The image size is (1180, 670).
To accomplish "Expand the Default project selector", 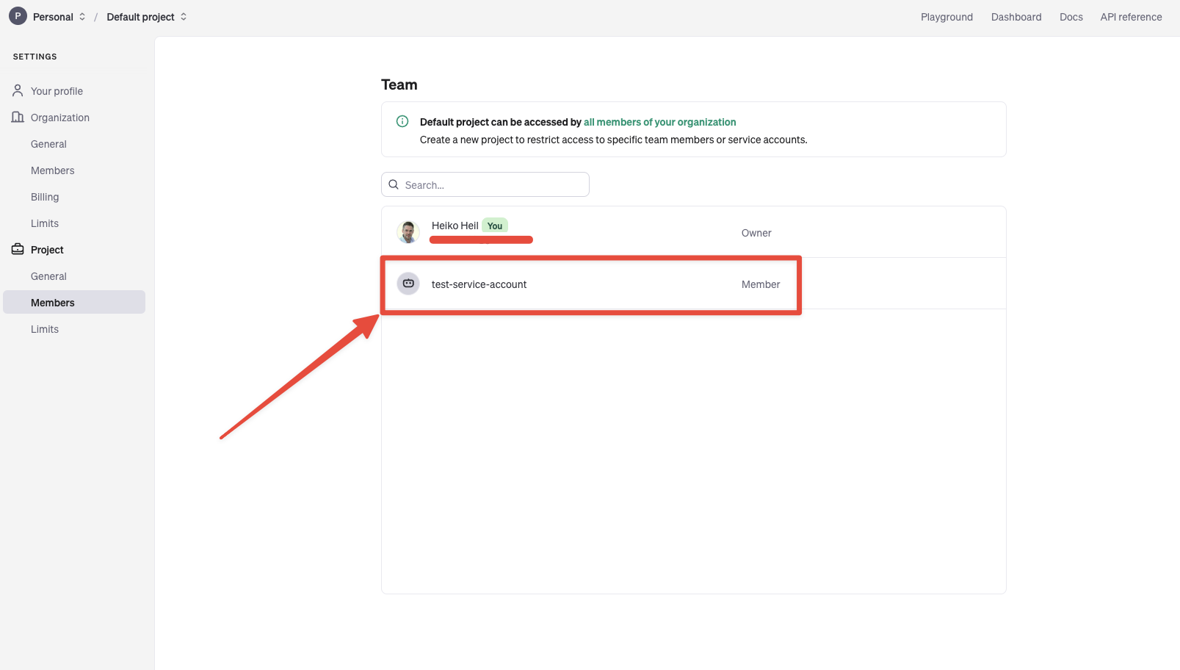I will click(147, 17).
